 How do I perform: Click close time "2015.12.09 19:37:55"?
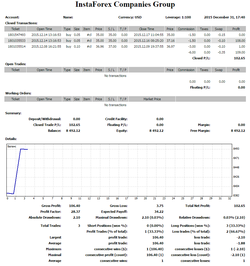(149, 46)
